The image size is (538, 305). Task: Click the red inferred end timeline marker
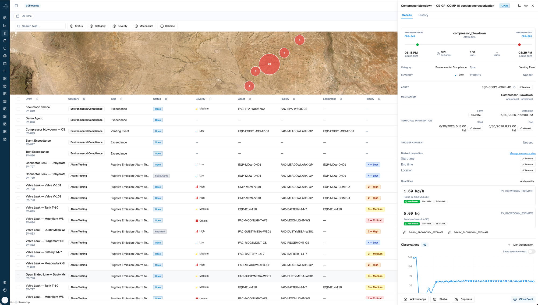point(519,45)
